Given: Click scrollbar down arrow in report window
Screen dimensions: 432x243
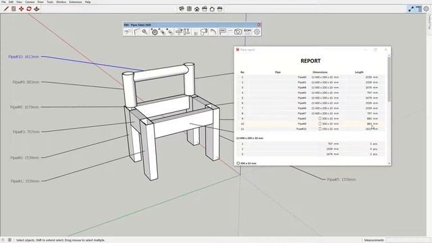Looking at the screenshot, I should (389, 163).
